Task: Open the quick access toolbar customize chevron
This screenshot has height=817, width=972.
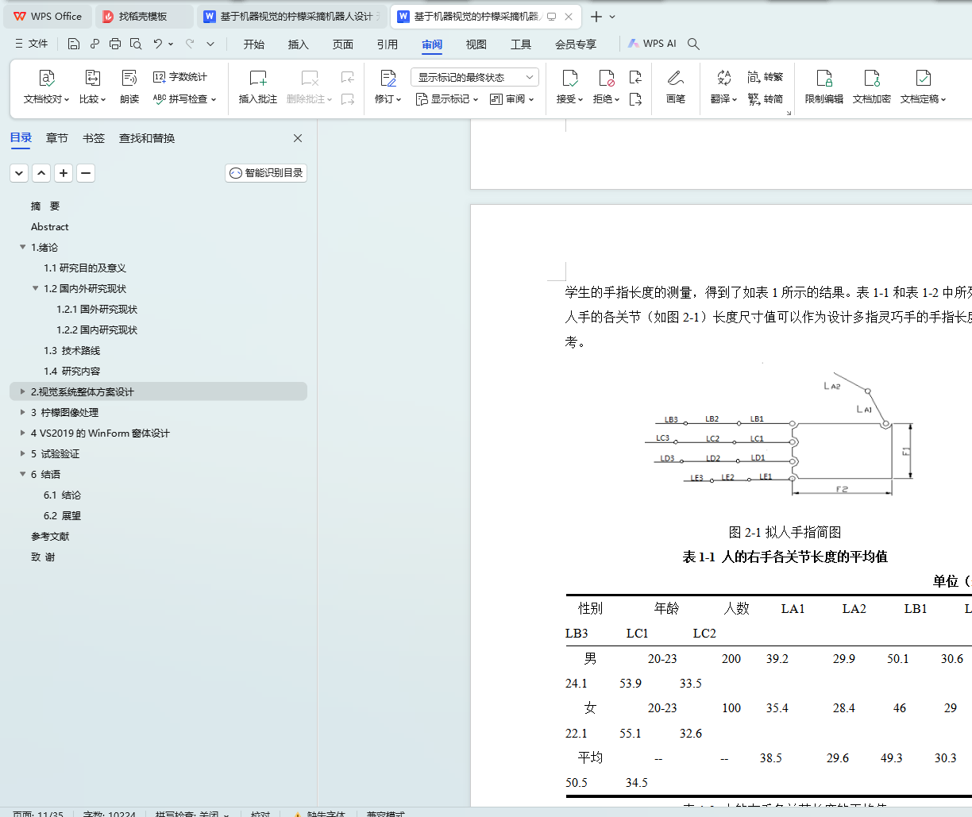Action: point(210,44)
